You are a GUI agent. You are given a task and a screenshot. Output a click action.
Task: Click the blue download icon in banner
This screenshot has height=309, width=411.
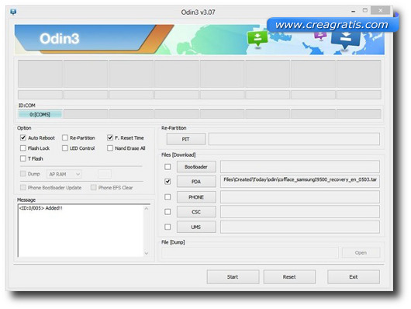click(345, 40)
